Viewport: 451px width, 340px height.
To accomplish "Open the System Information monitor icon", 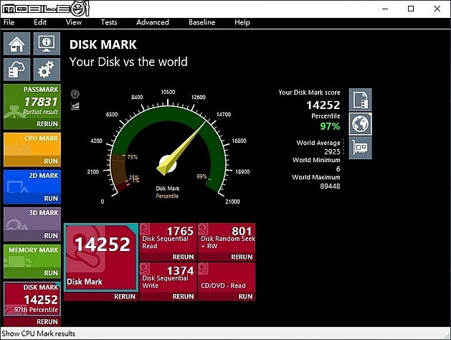I will click(47, 44).
